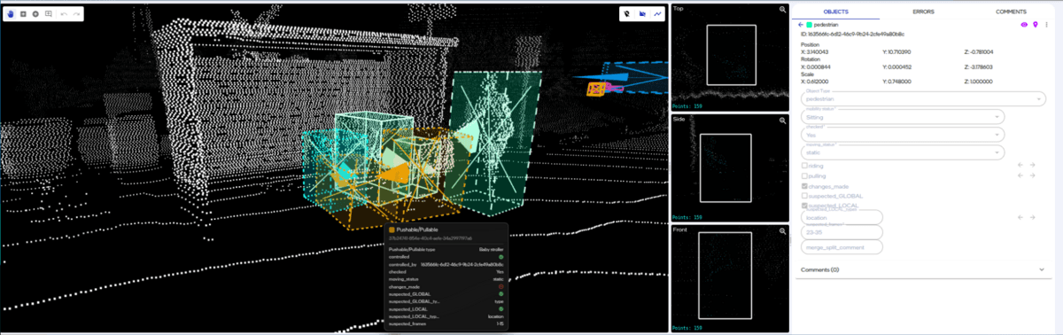Viewport: 1063px width, 335px height.
Task: Click the Scale Z value 1.000000
Action: [x=978, y=81]
